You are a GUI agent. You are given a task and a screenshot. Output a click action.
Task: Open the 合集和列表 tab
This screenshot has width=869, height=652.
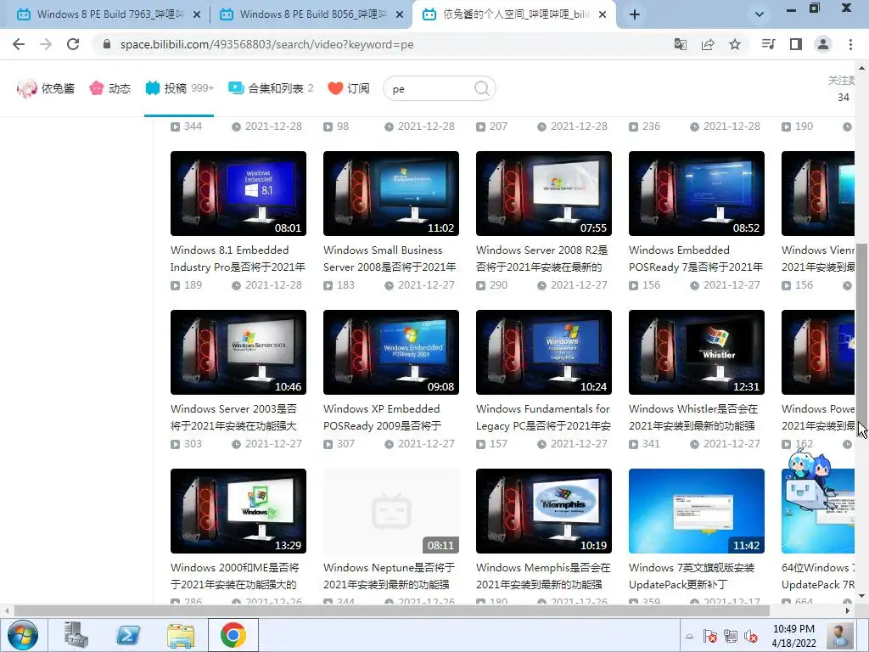271,88
